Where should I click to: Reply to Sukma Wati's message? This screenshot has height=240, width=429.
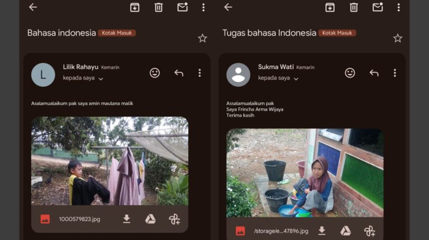(374, 73)
